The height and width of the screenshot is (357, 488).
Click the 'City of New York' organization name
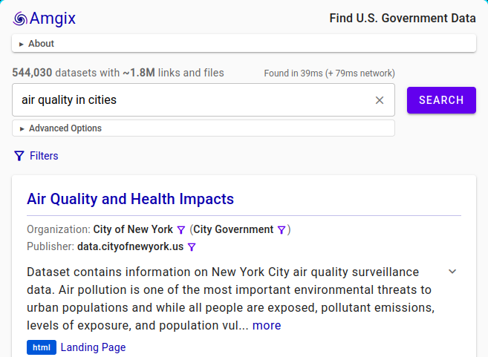point(133,229)
